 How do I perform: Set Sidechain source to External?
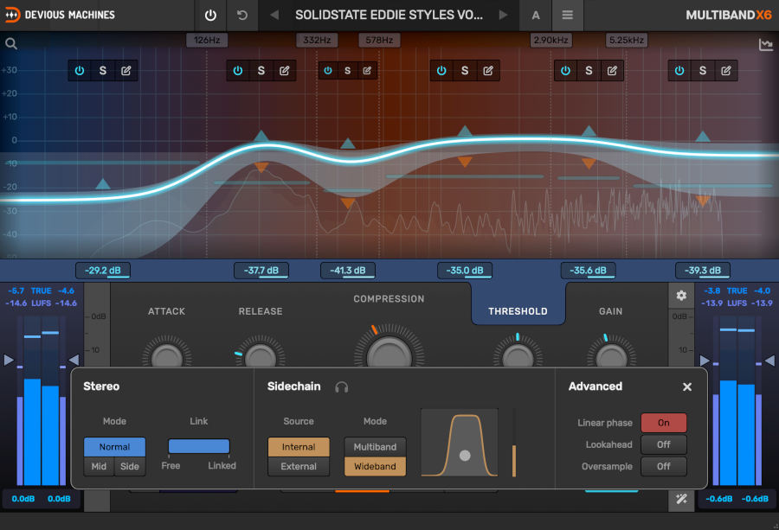click(x=298, y=466)
